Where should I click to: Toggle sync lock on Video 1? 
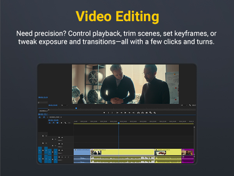(x=59, y=150)
